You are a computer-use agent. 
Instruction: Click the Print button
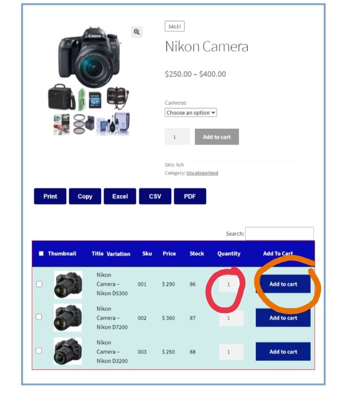50,196
